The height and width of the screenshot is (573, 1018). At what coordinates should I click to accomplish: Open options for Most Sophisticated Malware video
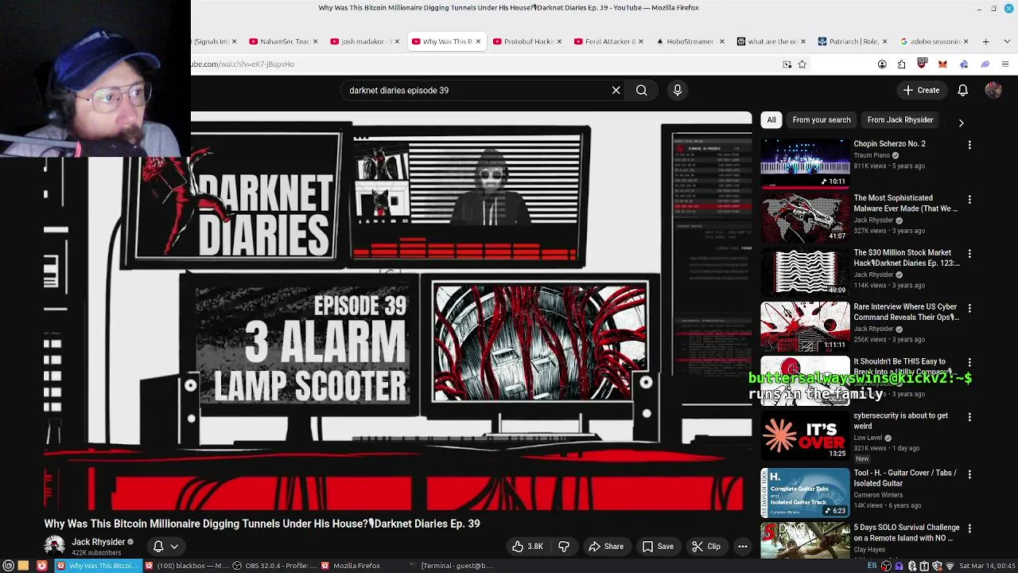(x=969, y=199)
